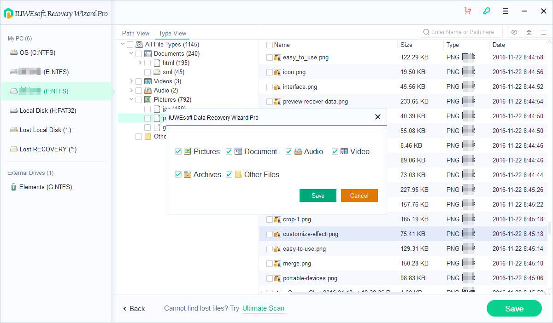Viewport: 553px width, 323px height.
Task: Uncheck Document in the dialog
Action: click(x=229, y=151)
